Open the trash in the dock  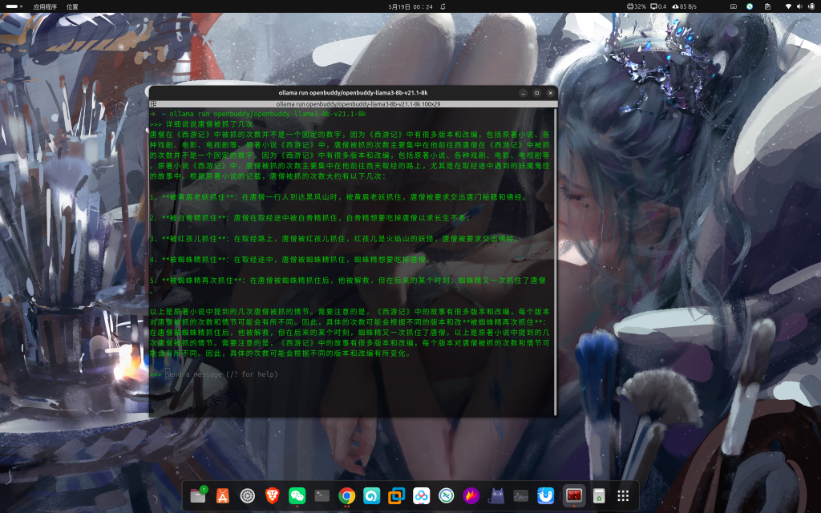[598, 496]
